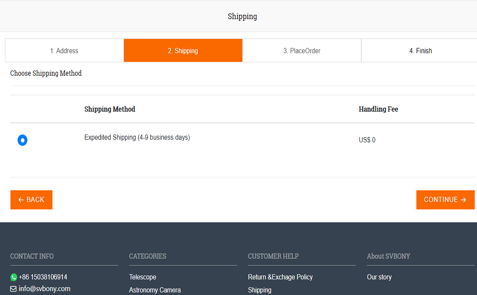The width and height of the screenshot is (477, 295).
Task: Click the envelope icon beside email address
Action: coord(13,289)
